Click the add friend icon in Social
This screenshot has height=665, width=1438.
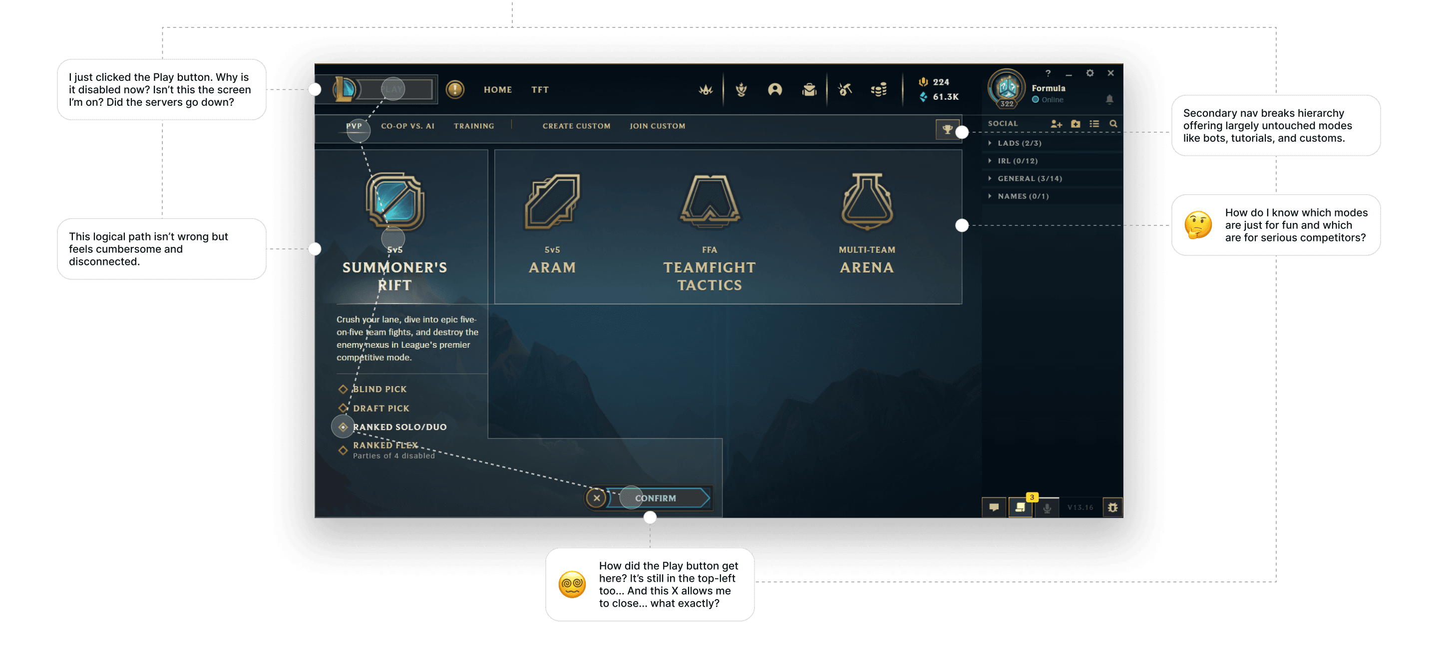(1056, 124)
